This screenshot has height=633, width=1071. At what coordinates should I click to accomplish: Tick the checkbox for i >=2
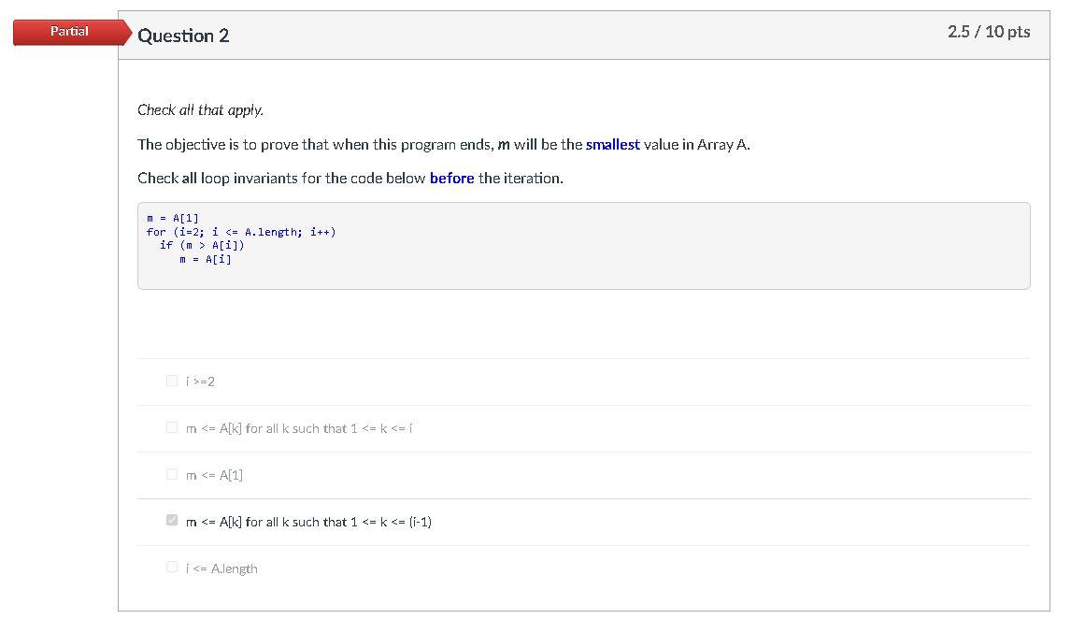[171, 381]
